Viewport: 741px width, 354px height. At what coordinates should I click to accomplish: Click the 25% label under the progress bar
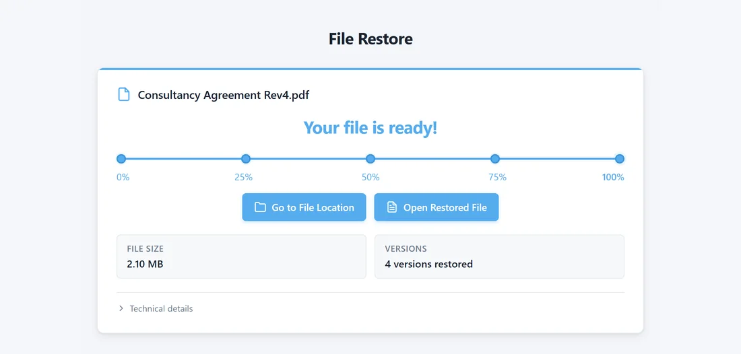click(x=243, y=178)
